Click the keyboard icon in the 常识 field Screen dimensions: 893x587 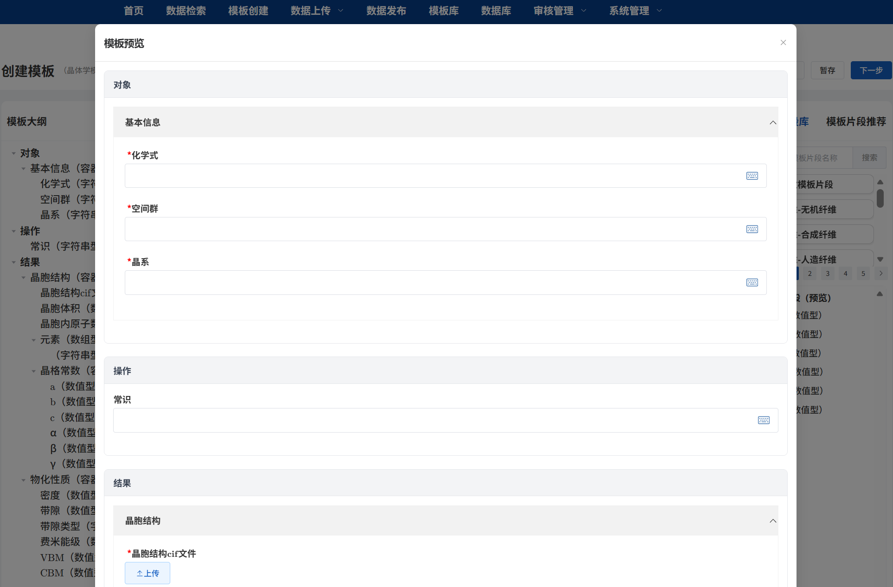pos(764,420)
